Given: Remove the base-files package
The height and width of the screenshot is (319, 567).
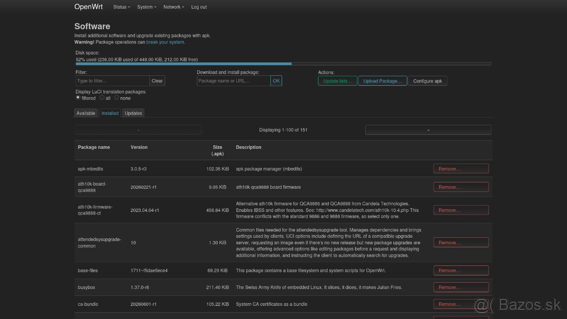Looking at the screenshot, I should click(461, 271).
